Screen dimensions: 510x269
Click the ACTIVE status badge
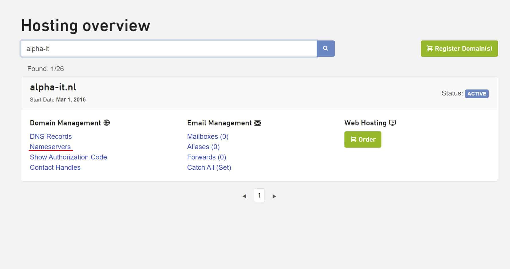coord(476,94)
